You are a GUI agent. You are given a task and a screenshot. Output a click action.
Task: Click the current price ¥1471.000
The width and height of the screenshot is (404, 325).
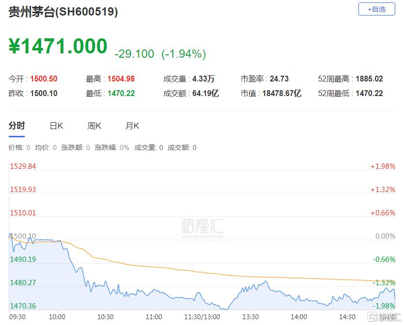click(x=58, y=46)
